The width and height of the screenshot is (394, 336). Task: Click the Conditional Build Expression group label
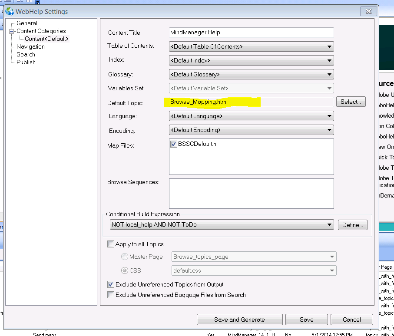[143, 214]
